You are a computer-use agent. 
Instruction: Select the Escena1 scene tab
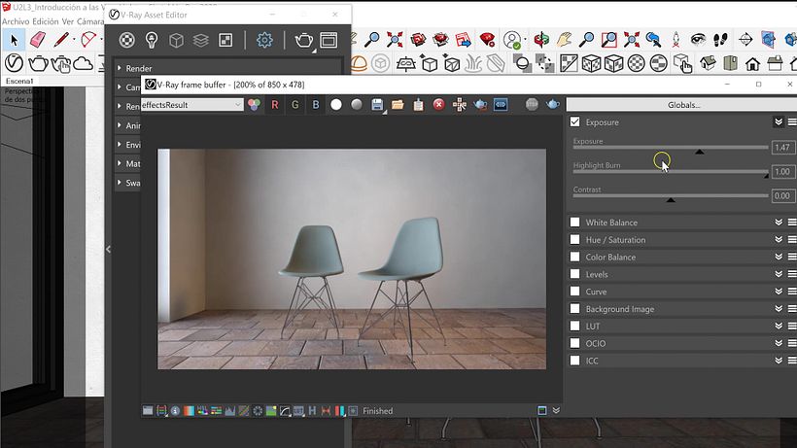pyautogui.click(x=19, y=82)
